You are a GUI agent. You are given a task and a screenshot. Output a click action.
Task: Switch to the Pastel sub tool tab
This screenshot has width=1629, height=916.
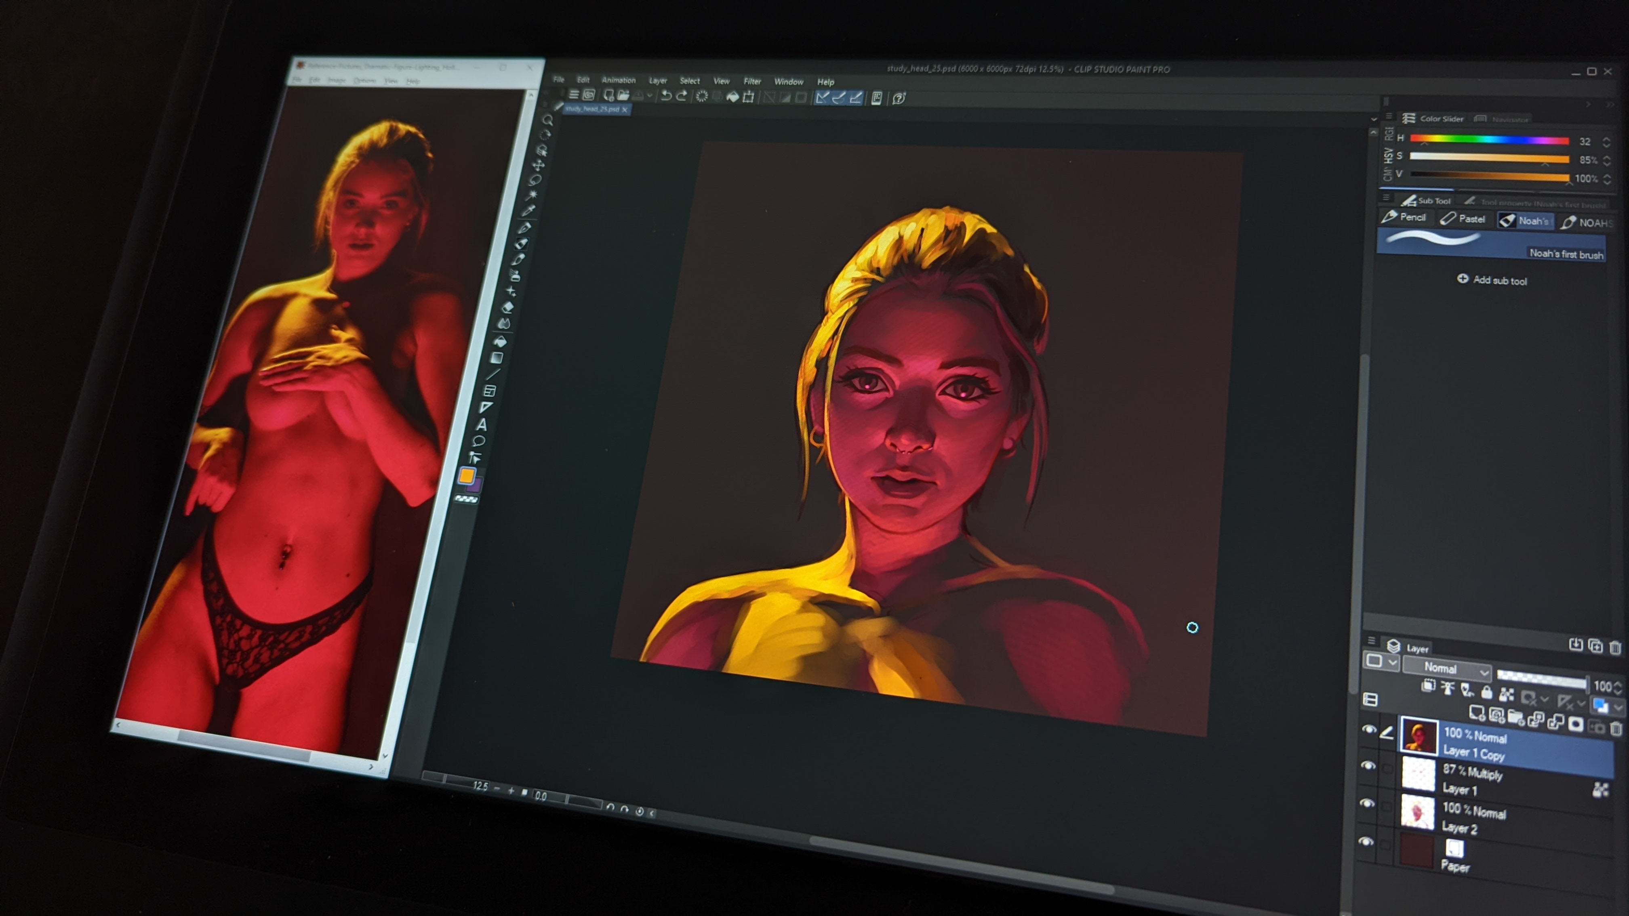pos(1463,219)
